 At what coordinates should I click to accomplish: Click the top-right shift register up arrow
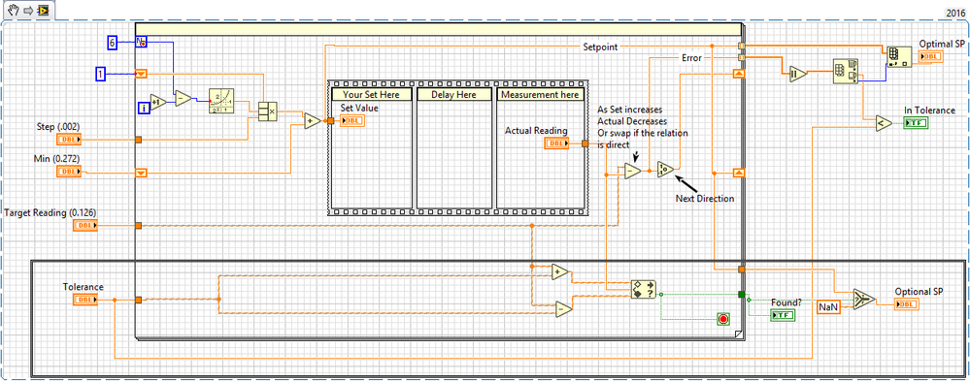point(737,74)
